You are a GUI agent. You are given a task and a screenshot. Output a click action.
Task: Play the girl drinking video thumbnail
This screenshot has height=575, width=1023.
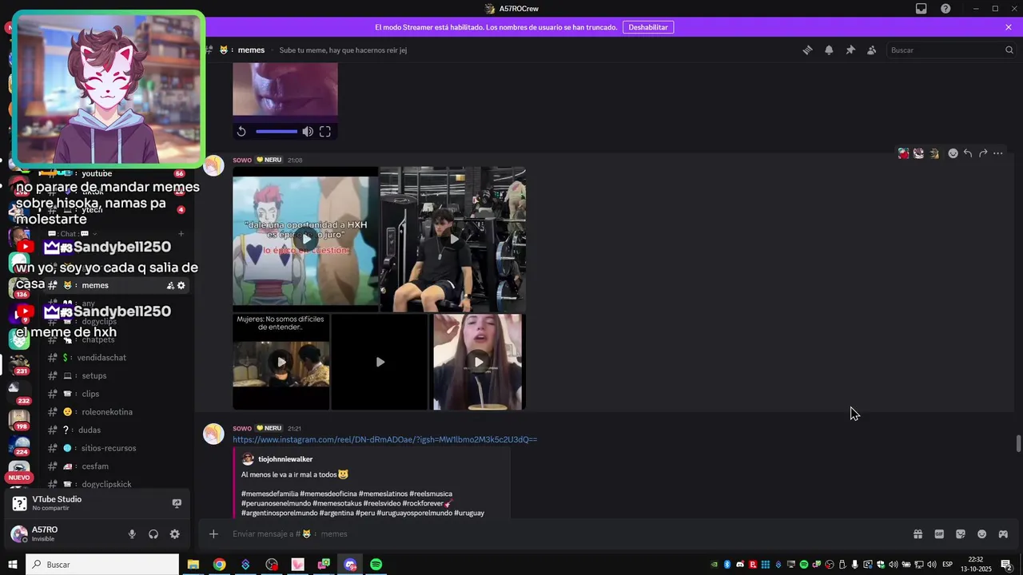tap(478, 362)
